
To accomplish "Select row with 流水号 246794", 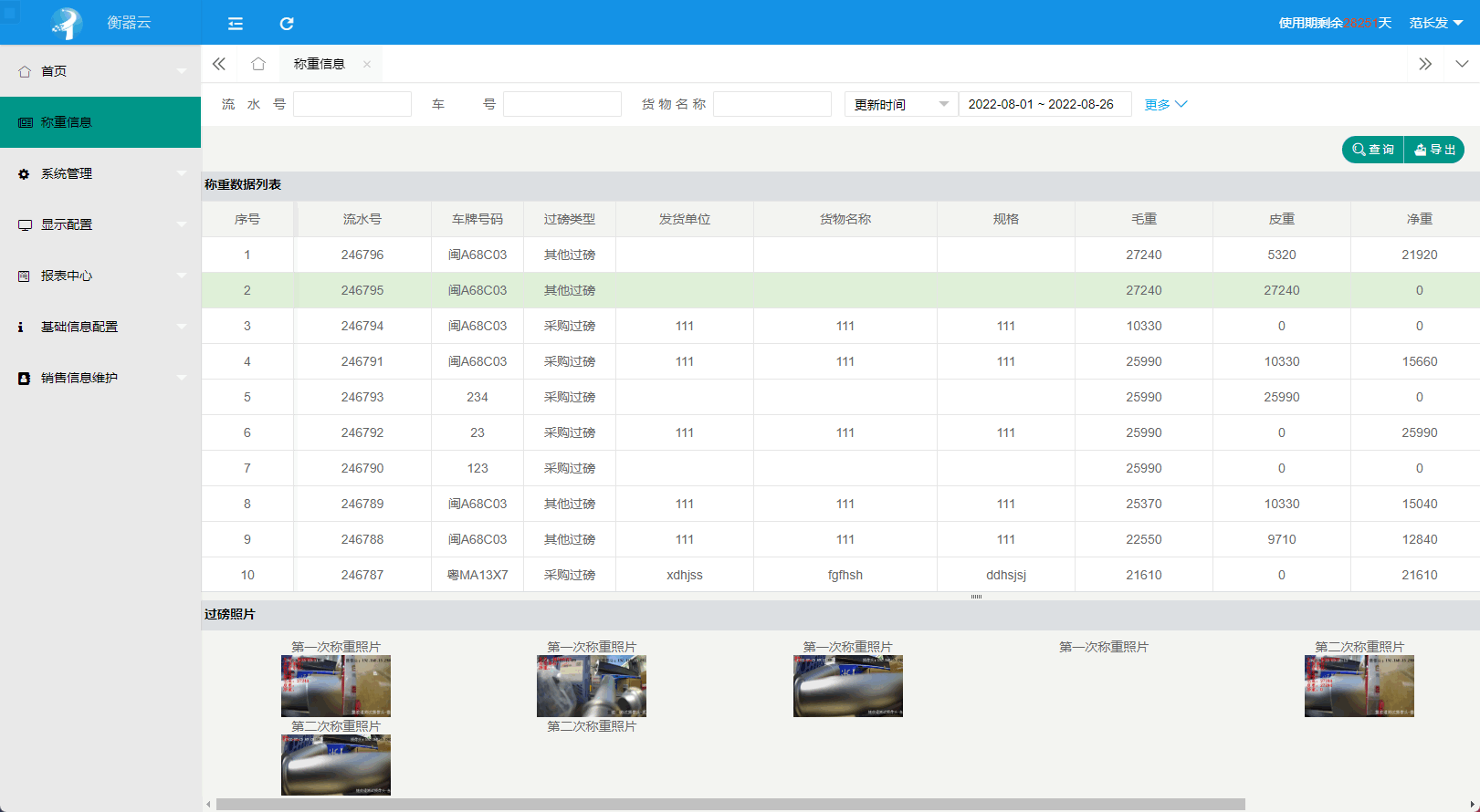I will click(841, 326).
